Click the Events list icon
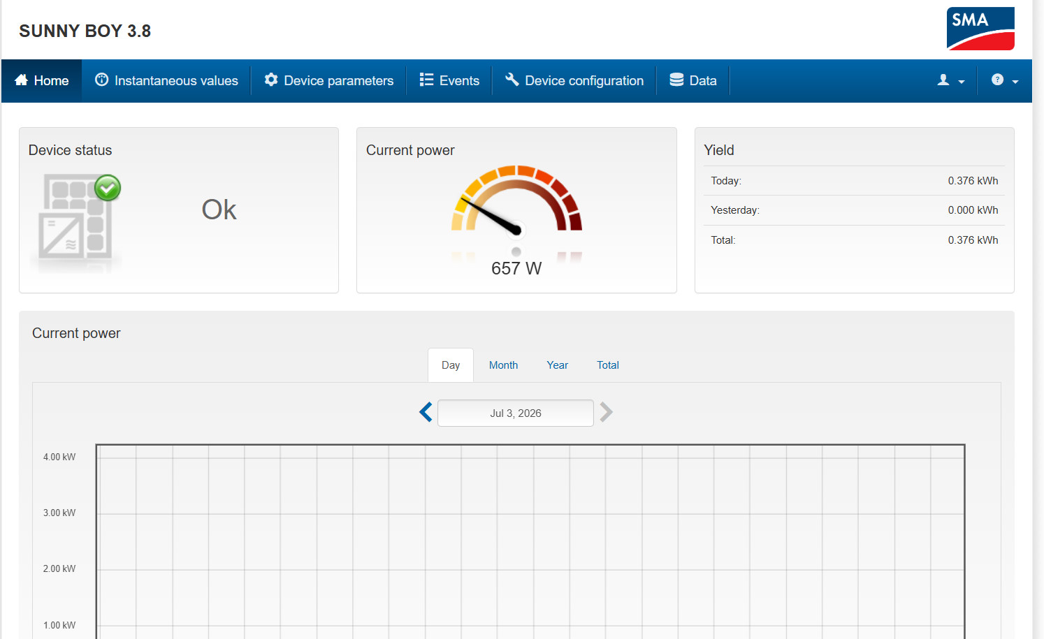The height and width of the screenshot is (639, 1044). 426,80
